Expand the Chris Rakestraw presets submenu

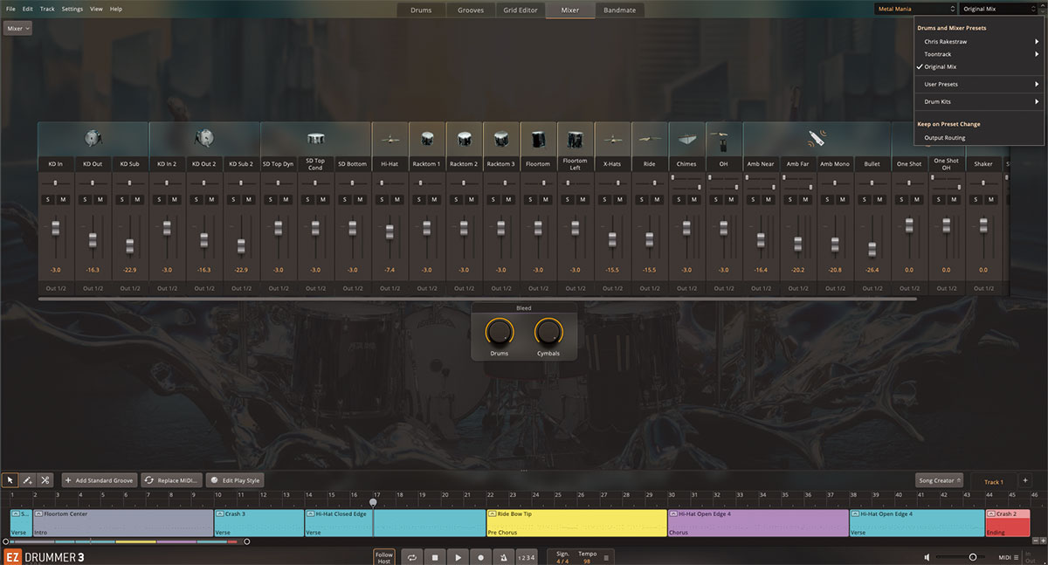pyautogui.click(x=979, y=41)
